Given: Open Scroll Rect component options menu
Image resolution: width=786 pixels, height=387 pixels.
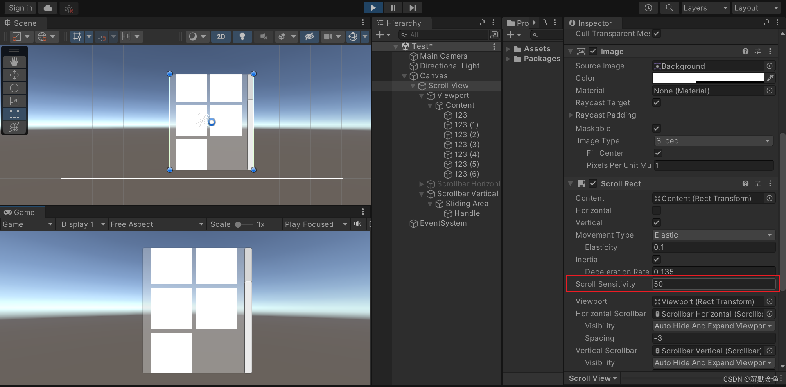Looking at the screenshot, I should tap(770, 183).
